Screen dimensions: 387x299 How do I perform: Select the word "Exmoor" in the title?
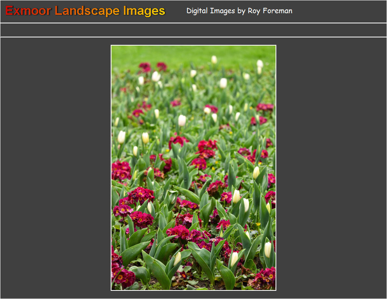pos(28,11)
